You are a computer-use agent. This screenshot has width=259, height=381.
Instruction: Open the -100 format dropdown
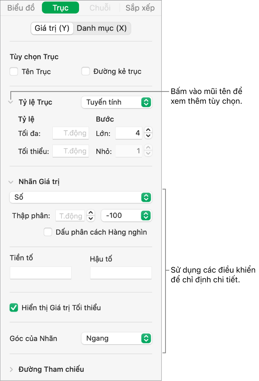coord(126,215)
